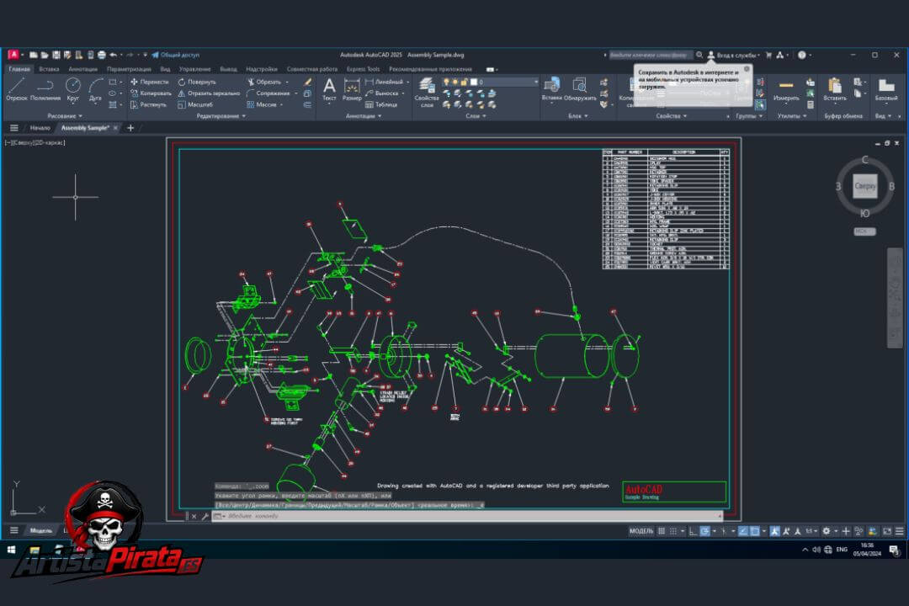Select the Размер (Dimension) tool
The width and height of the screenshot is (909, 606).
(352, 89)
